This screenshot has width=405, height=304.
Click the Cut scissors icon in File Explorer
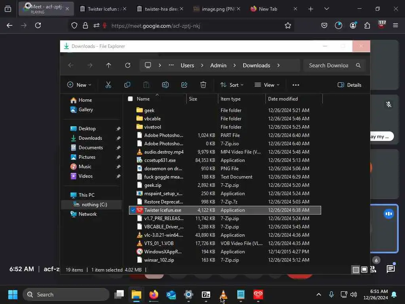[108, 85]
